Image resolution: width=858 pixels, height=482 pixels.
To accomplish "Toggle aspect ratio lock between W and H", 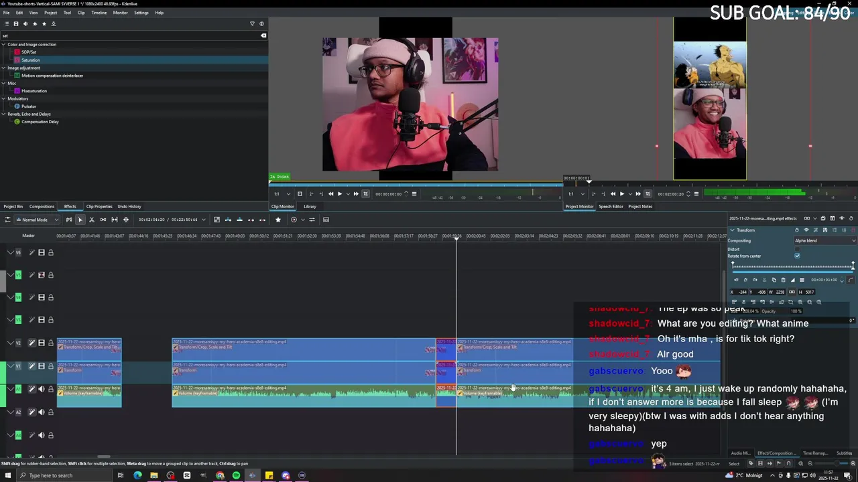I will [x=792, y=292].
